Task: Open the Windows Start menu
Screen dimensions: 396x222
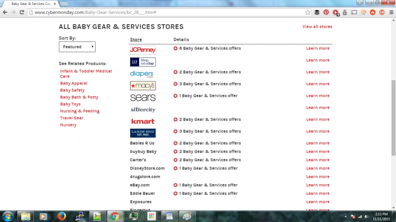Action: pyautogui.click(x=8, y=216)
